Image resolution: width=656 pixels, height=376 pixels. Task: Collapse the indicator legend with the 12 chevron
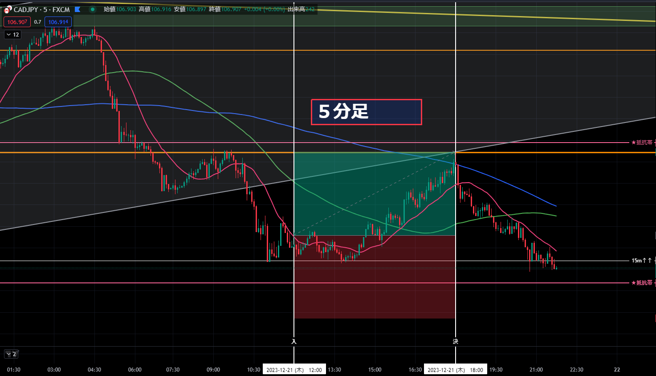[x=12, y=34]
